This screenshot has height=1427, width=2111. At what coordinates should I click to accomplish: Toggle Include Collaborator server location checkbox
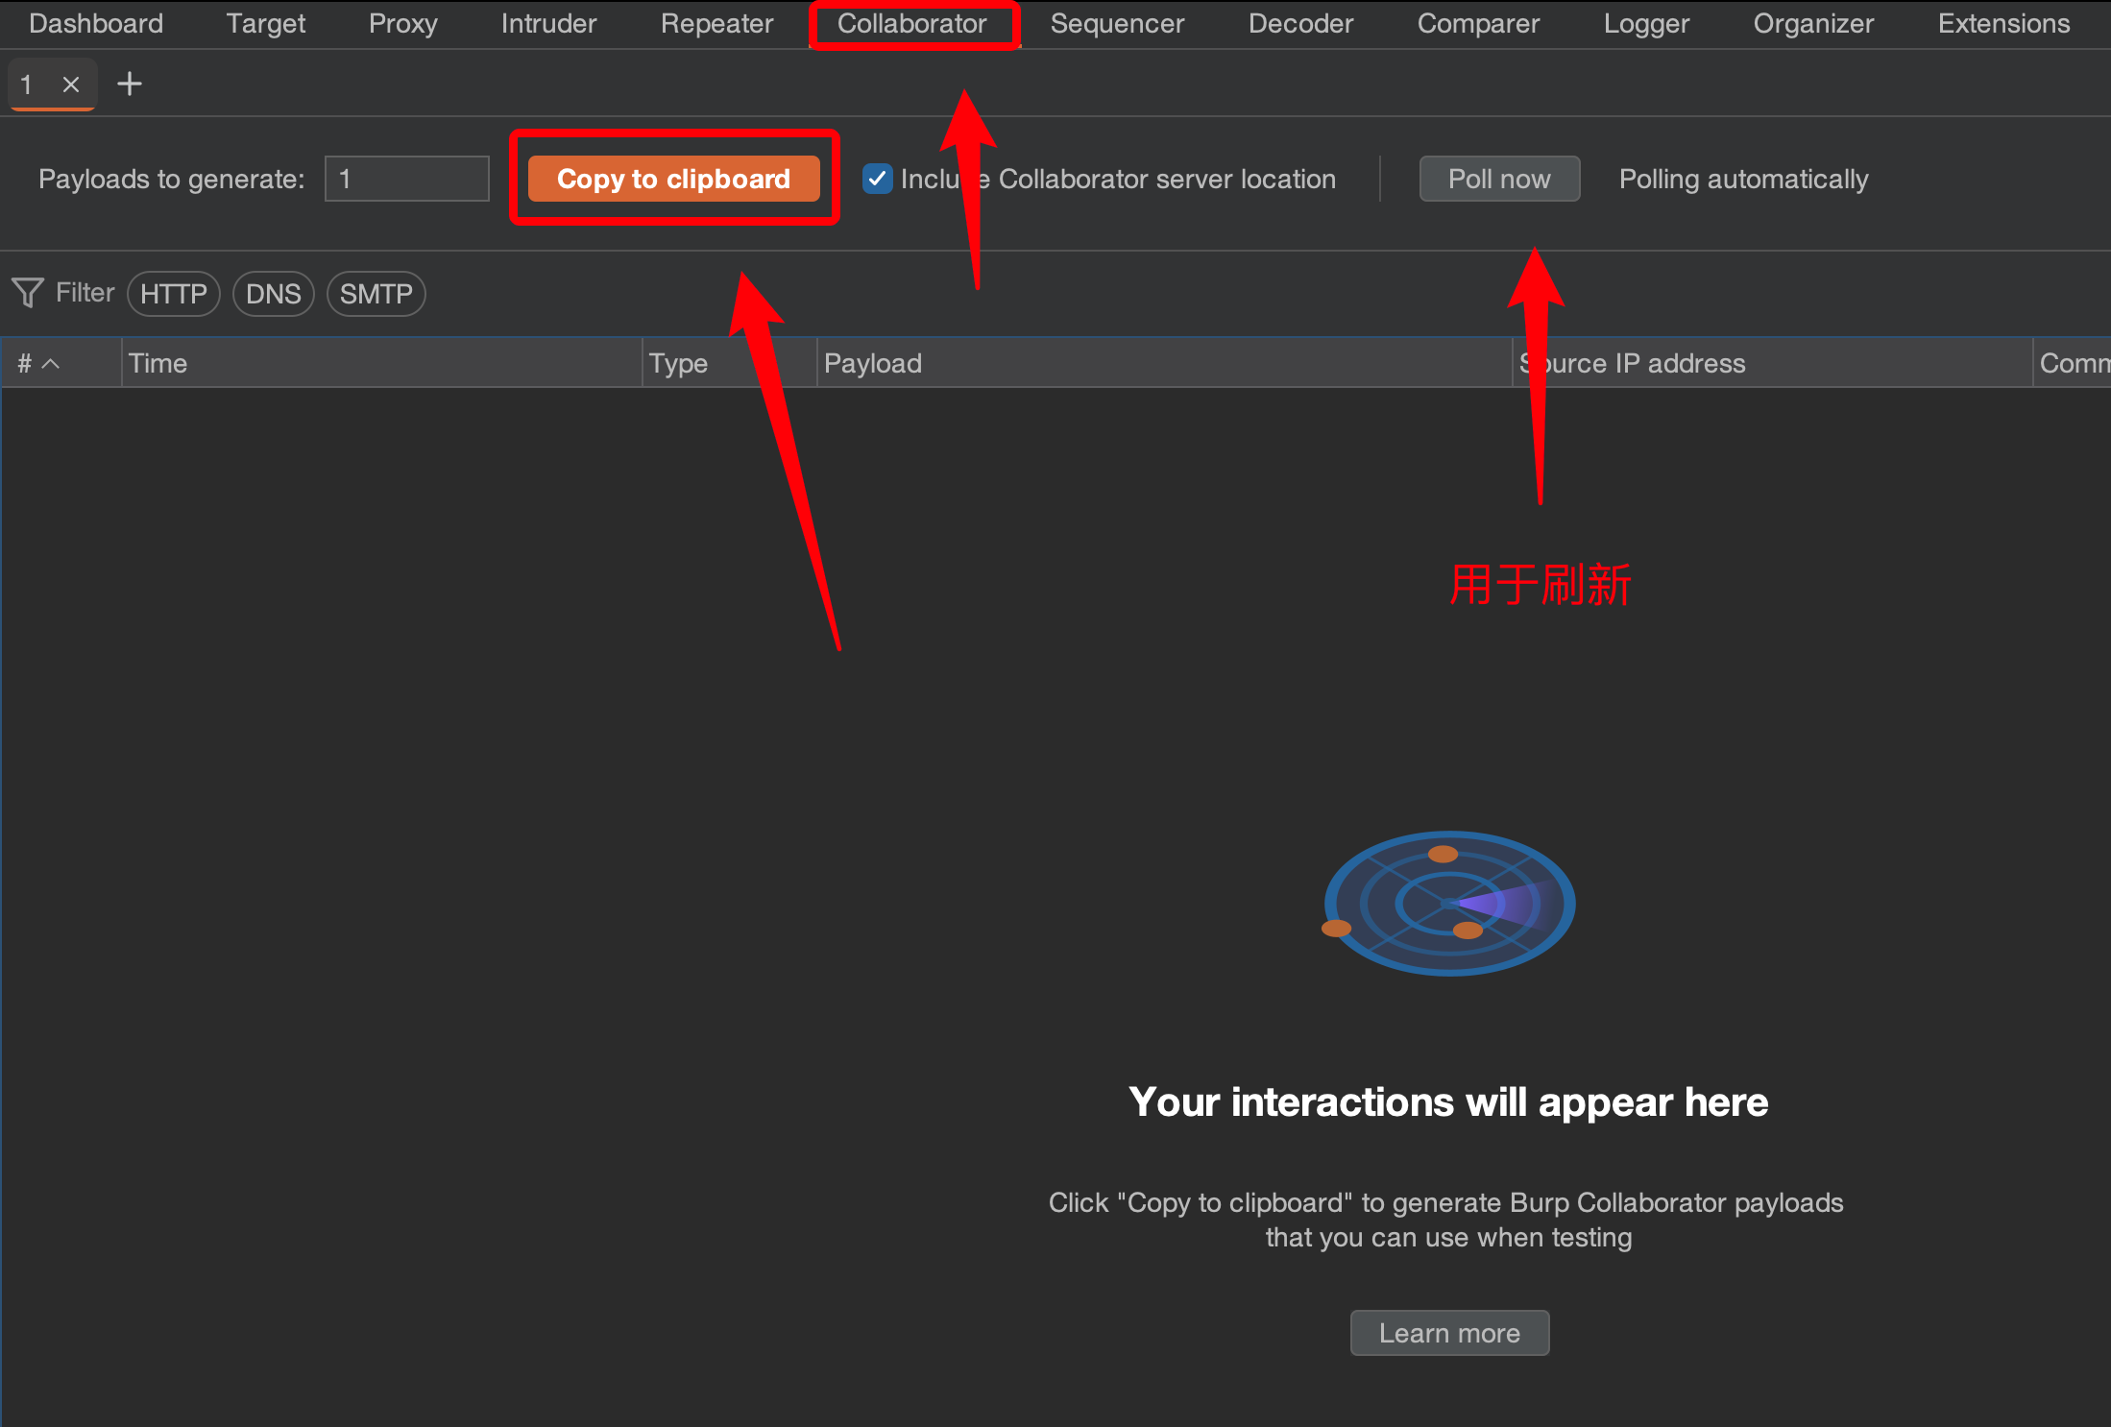[877, 179]
